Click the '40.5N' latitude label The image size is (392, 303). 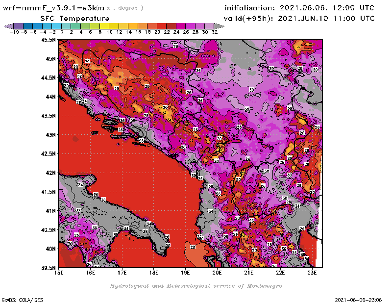(x=48, y=229)
